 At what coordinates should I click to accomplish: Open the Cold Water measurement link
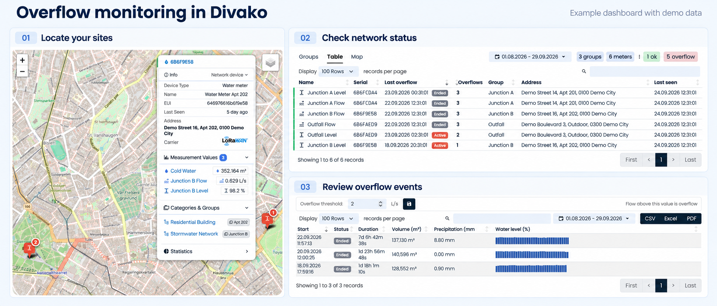click(x=183, y=171)
